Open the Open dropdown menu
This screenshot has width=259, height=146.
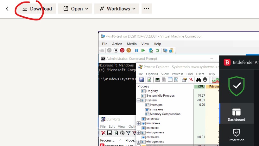[75, 9]
